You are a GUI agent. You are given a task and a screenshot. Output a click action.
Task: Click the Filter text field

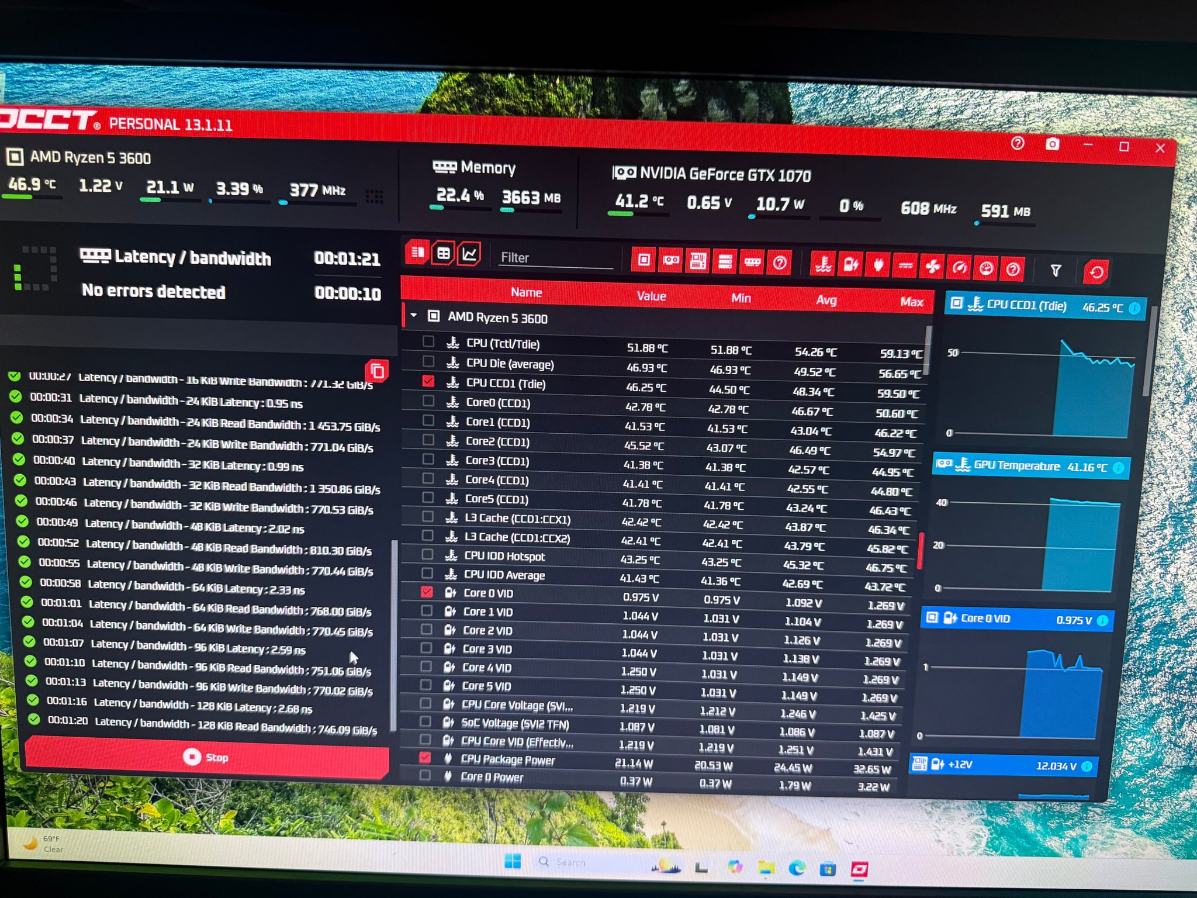coord(555,257)
